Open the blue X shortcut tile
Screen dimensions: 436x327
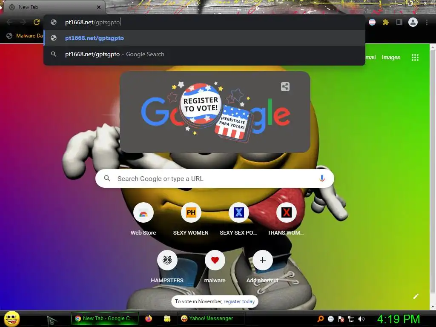238,213
